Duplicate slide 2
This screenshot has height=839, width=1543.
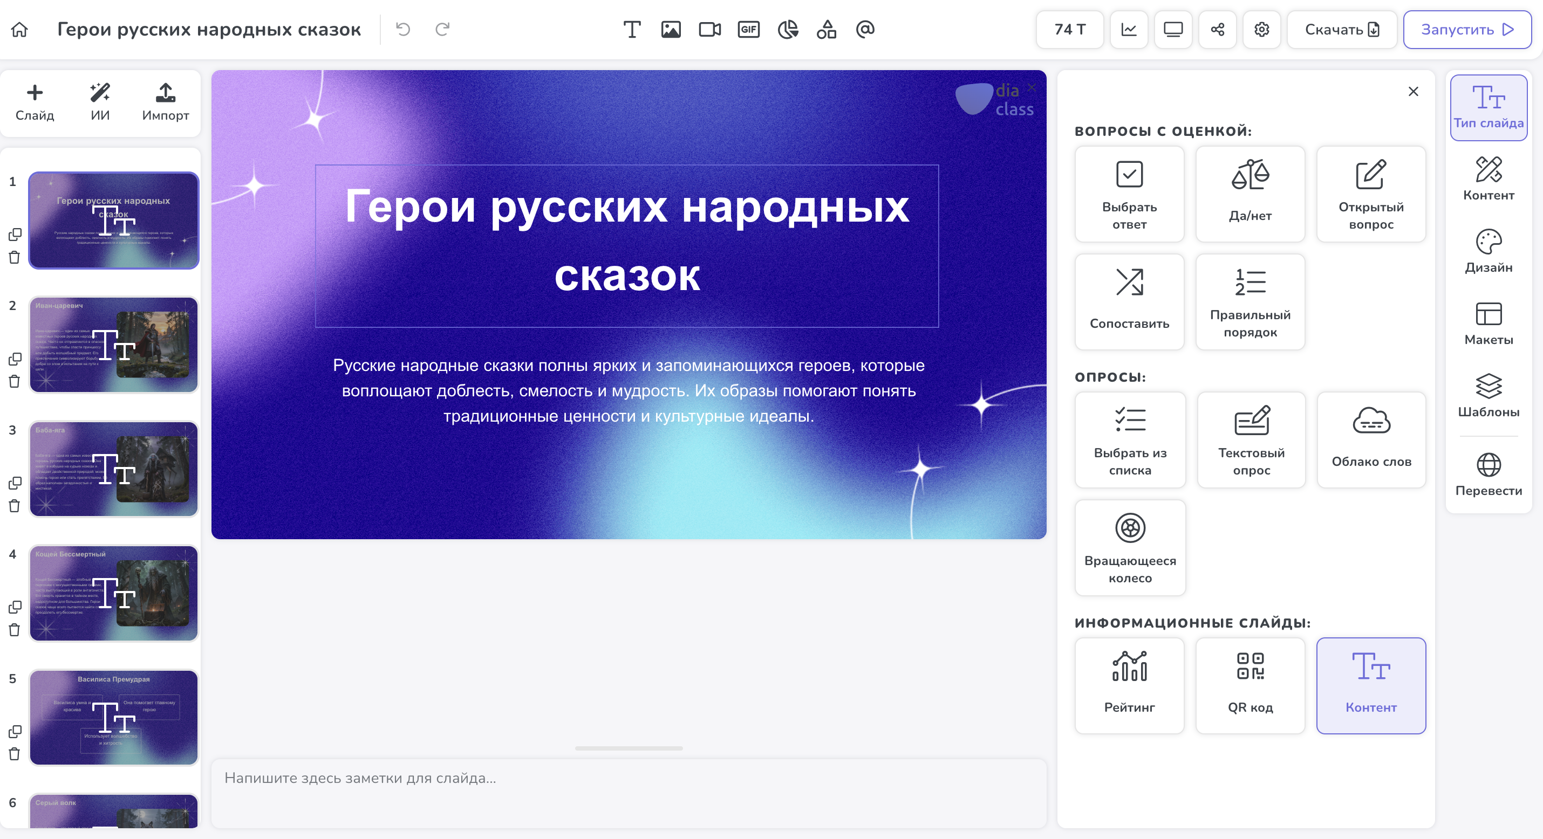[15, 359]
